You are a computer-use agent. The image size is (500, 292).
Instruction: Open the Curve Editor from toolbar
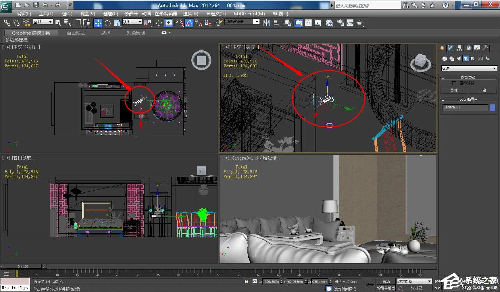point(308,23)
